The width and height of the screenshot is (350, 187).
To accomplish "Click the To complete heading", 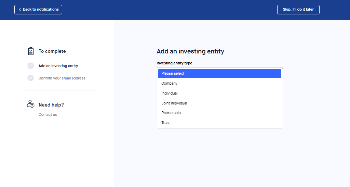I will (x=52, y=51).
